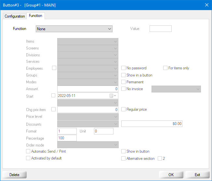
Task: Tick the Activated by default checkbox
Action: click(28, 158)
